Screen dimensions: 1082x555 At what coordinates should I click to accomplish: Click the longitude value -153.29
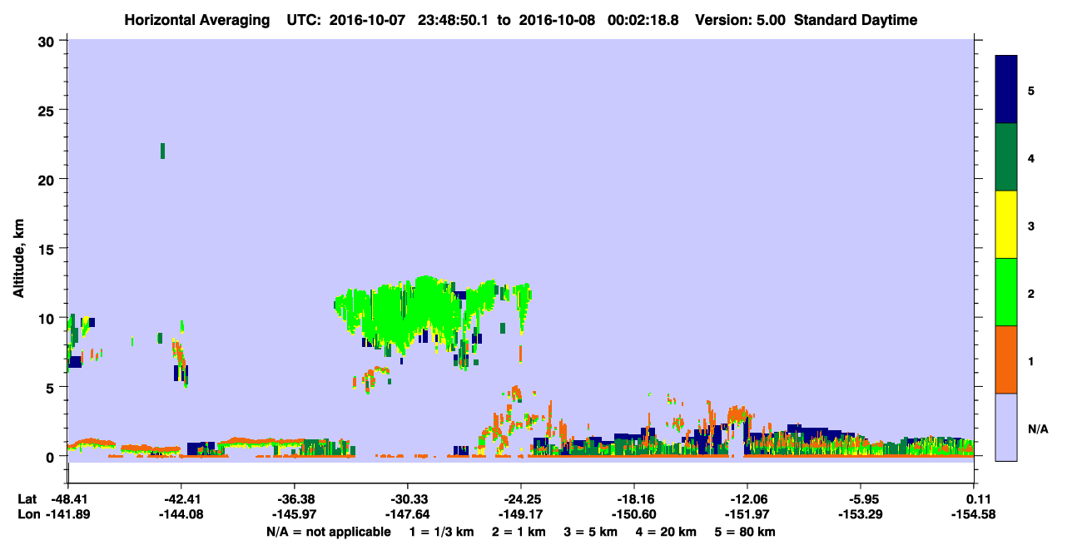(861, 515)
